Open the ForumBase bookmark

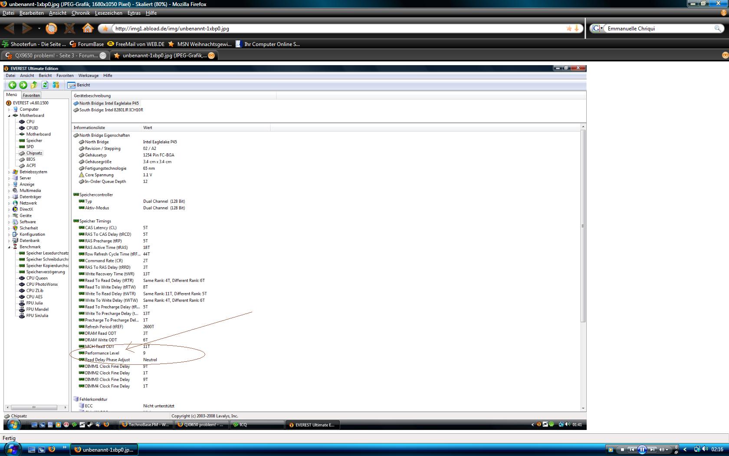point(86,44)
